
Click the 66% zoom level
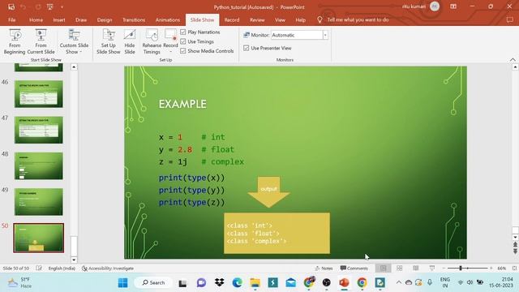pyautogui.click(x=502, y=268)
